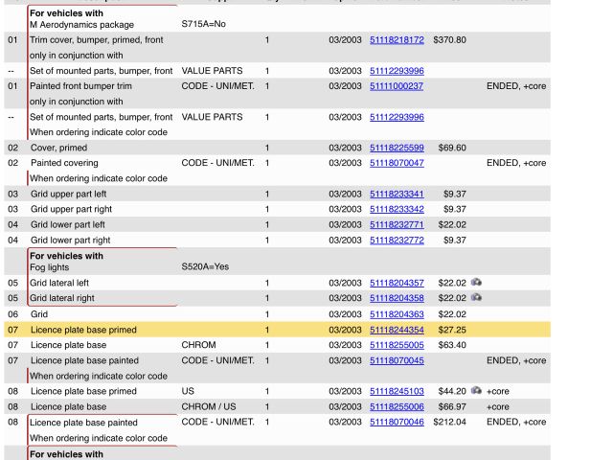Open US licence plate base link 51118245103

coord(397,391)
